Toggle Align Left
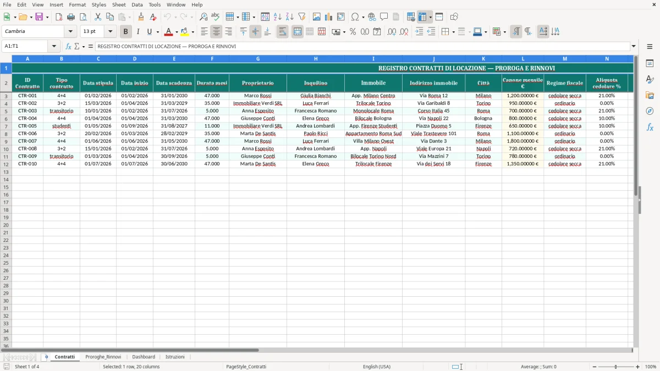 click(204, 32)
